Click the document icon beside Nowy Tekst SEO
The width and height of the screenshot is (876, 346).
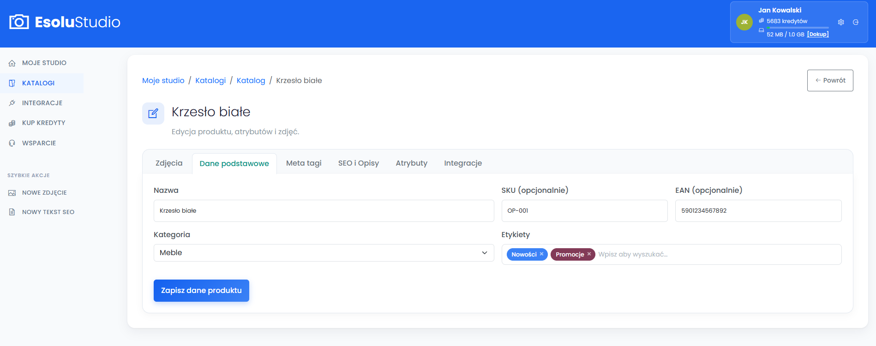(12, 212)
